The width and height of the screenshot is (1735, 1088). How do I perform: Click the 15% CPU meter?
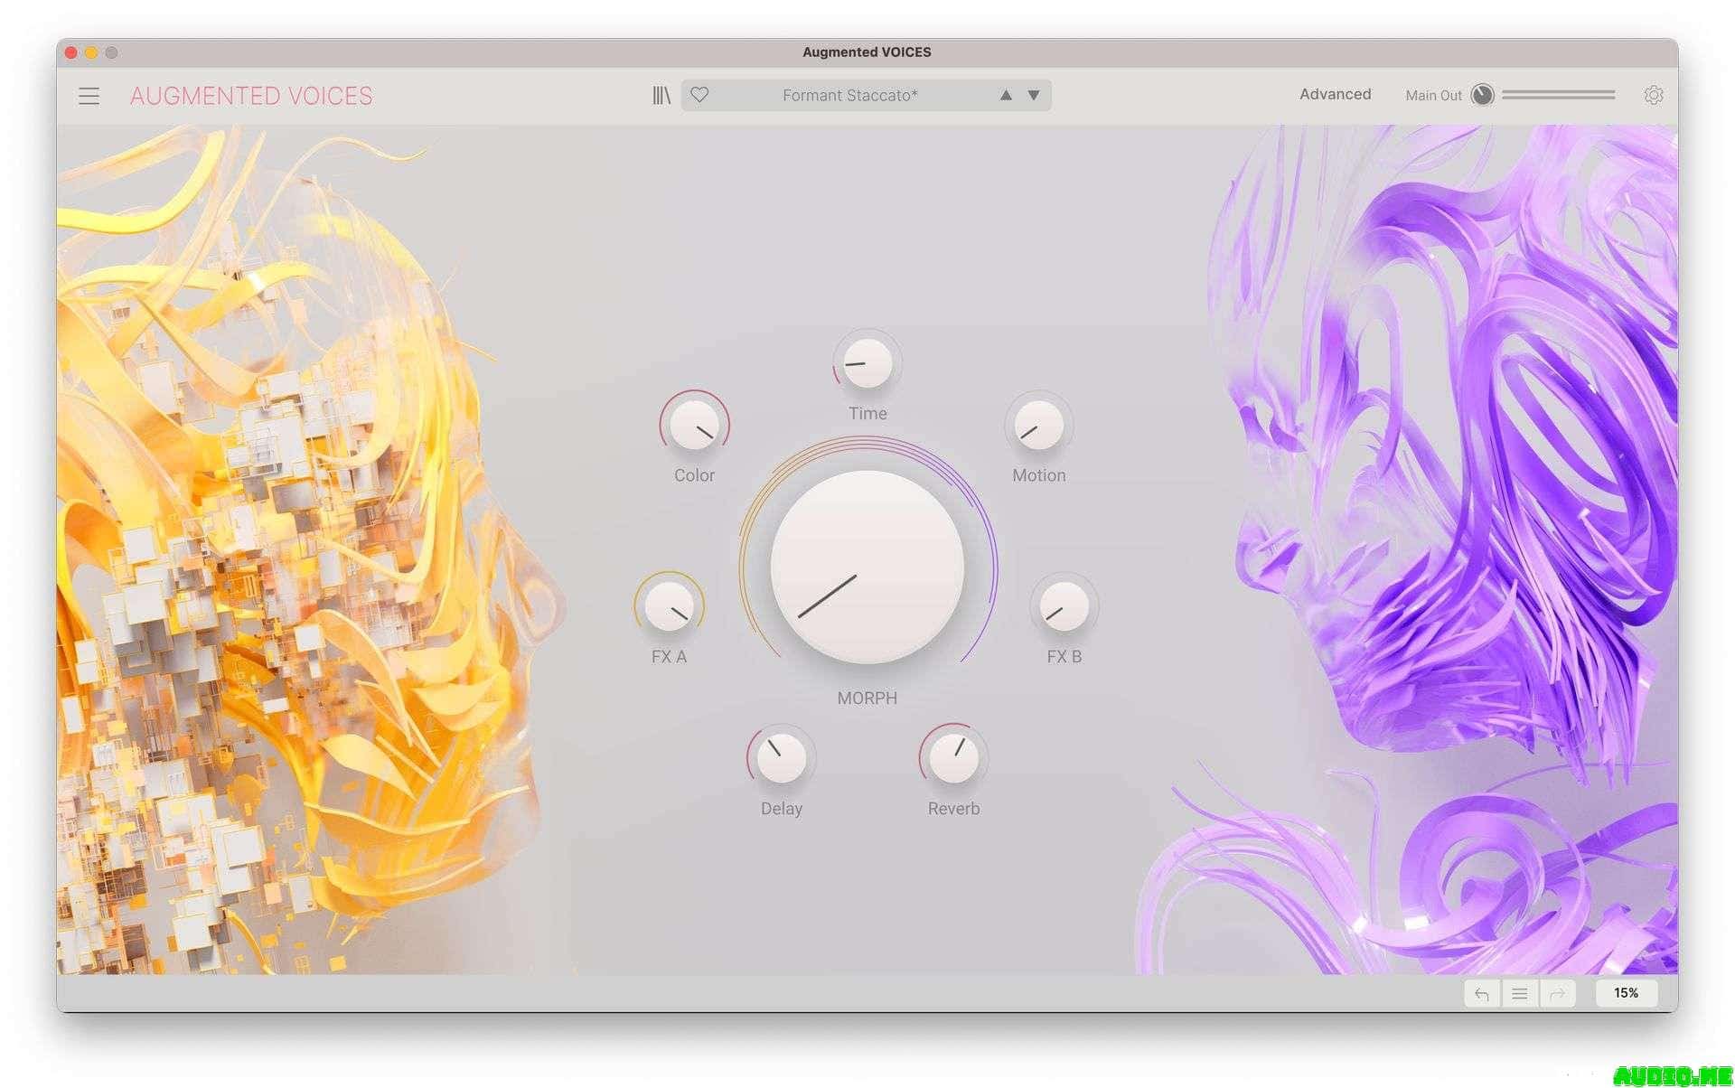pyautogui.click(x=1626, y=993)
